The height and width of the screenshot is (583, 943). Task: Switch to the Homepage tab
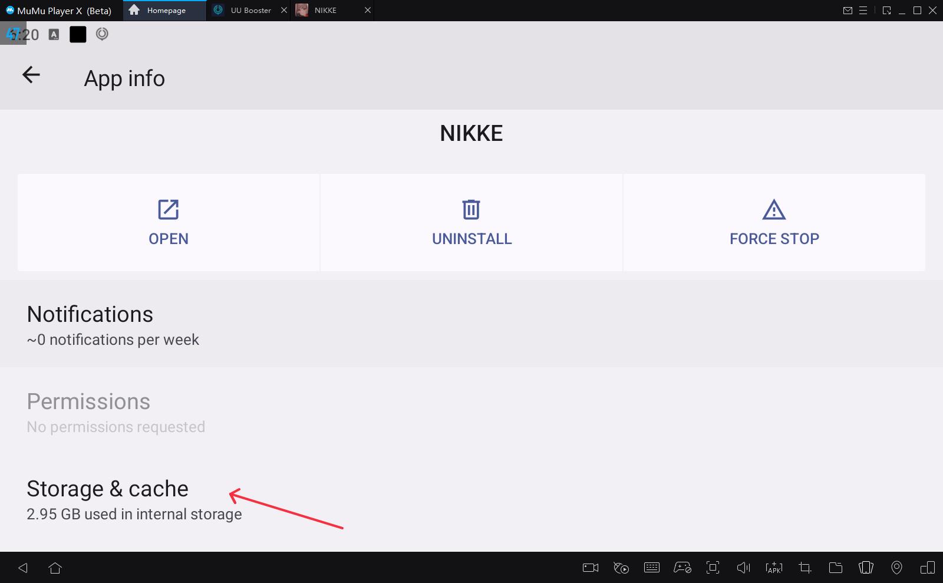[165, 11]
